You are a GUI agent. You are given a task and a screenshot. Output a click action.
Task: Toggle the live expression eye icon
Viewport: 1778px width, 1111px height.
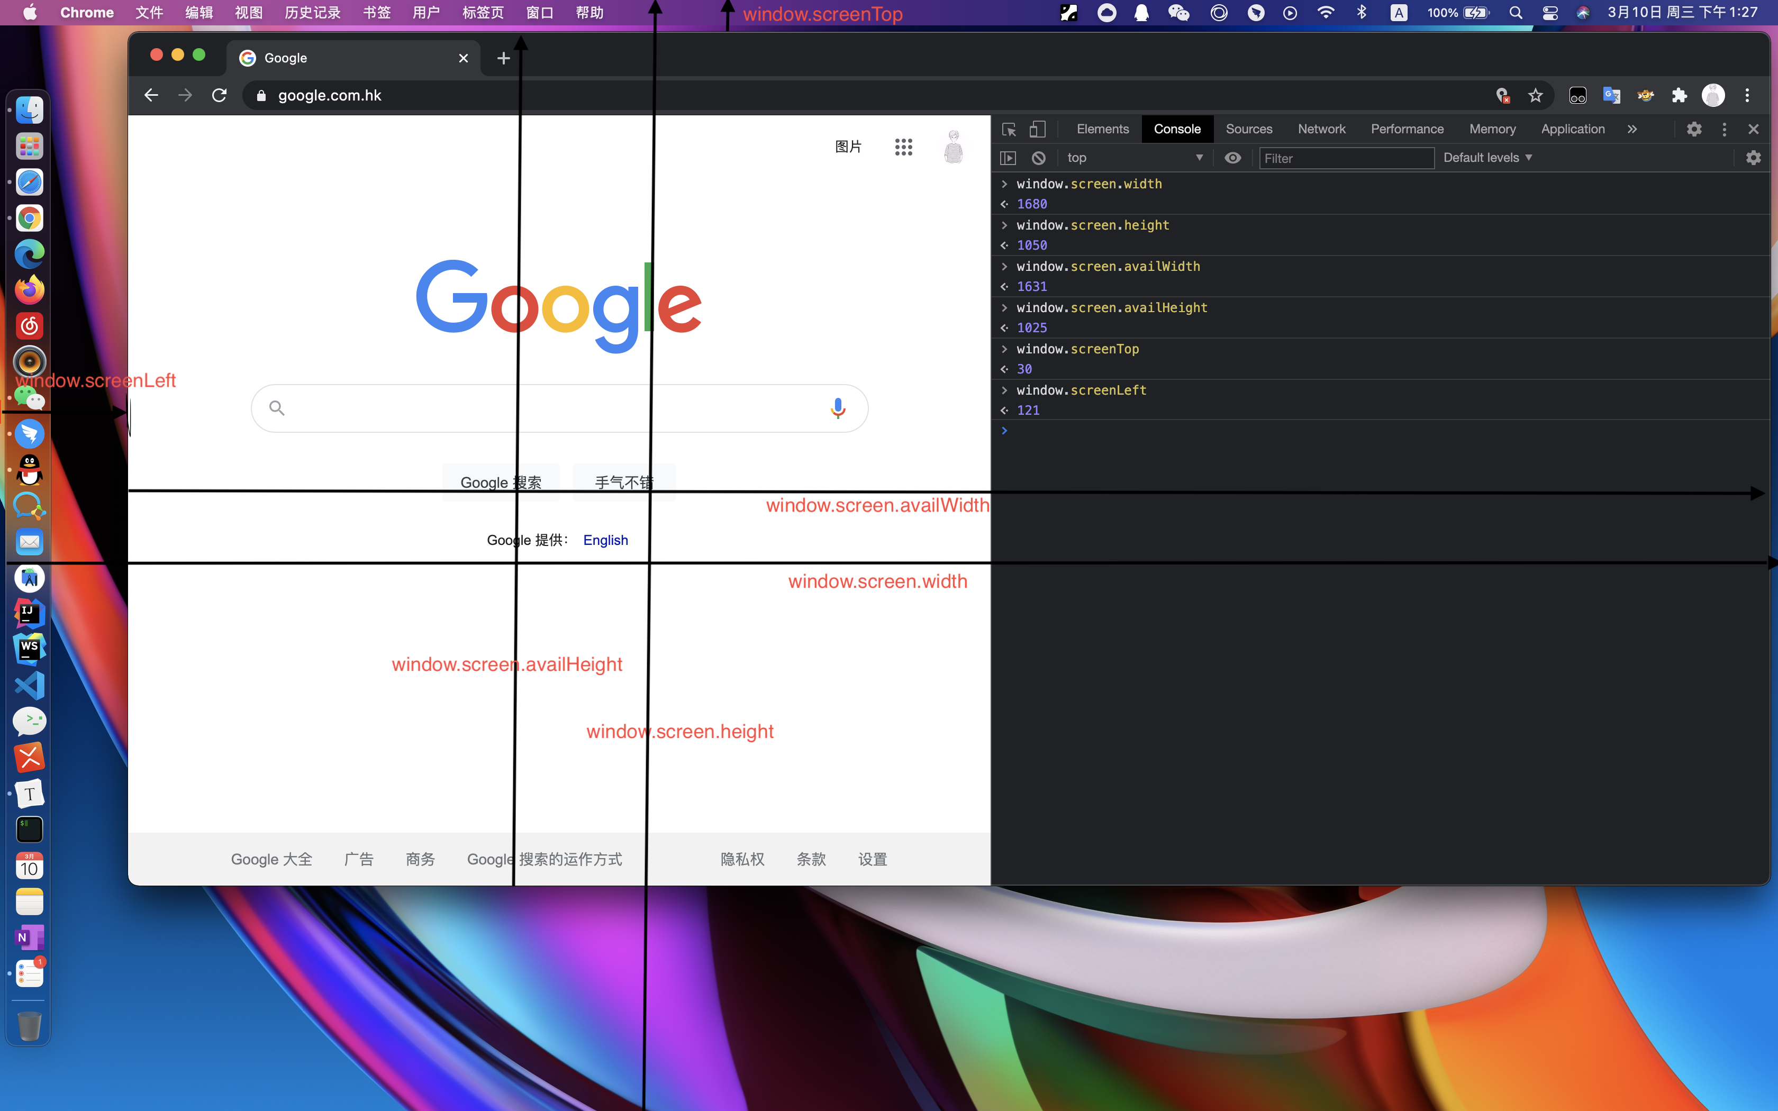(1233, 158)
